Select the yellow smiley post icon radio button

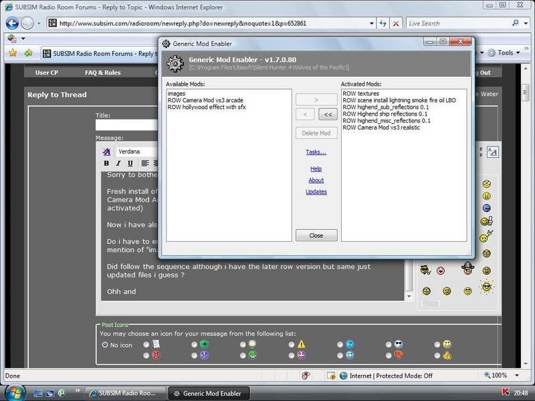point(437,345)
